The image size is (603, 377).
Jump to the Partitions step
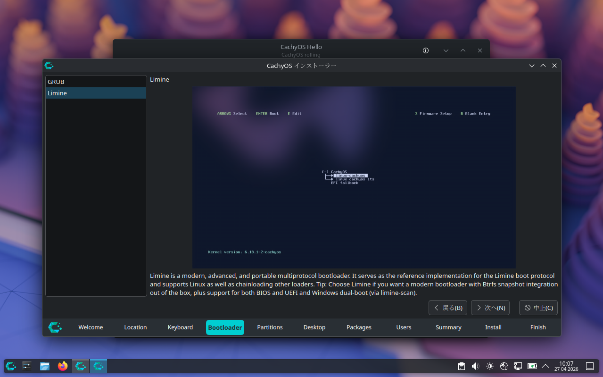[x=270, y=327]
